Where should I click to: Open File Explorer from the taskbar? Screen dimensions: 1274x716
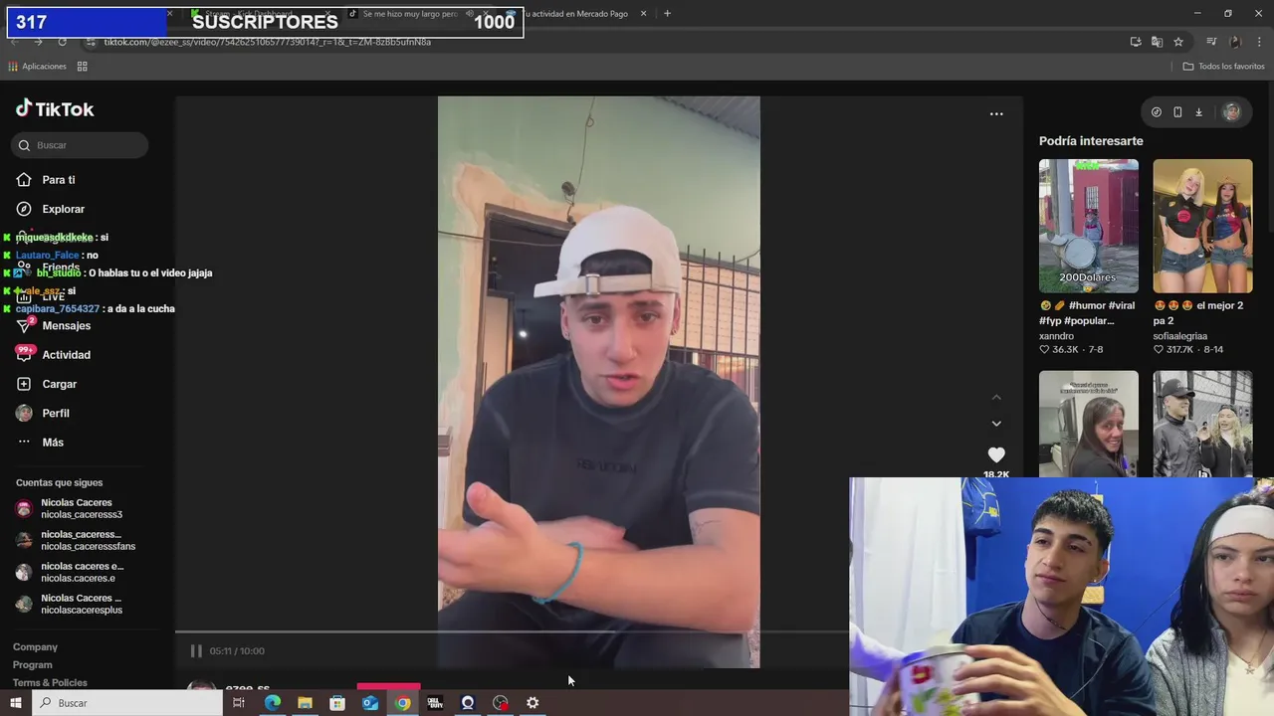(305, 703)
